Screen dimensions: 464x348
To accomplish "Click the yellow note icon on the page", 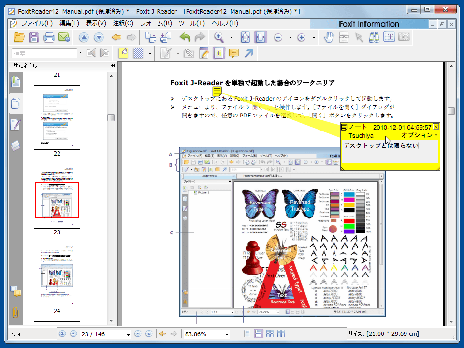I will 217,91.
